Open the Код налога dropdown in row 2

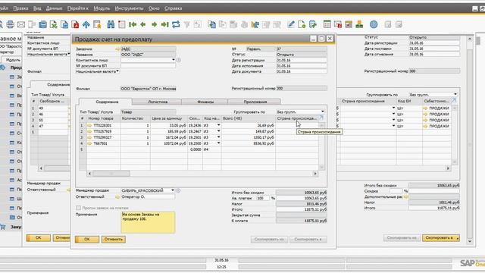pos(218,131)
